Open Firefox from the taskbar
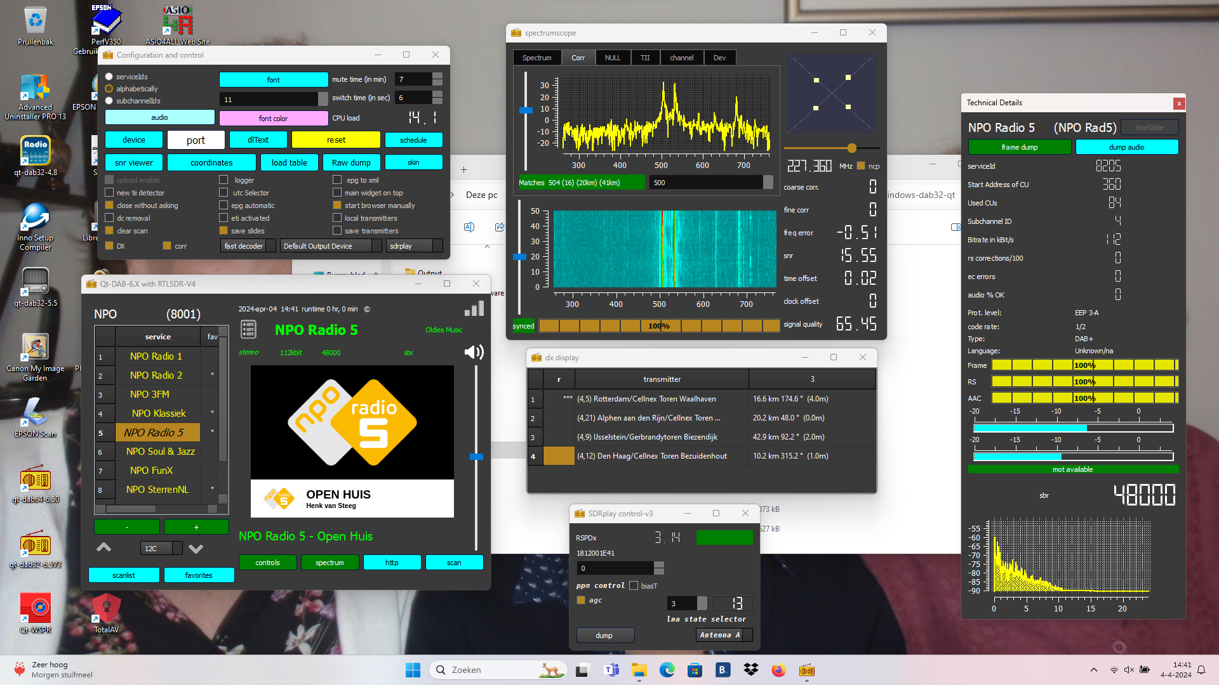The height and width of the screenshot is (685, 1219). [x=778, y=670]
